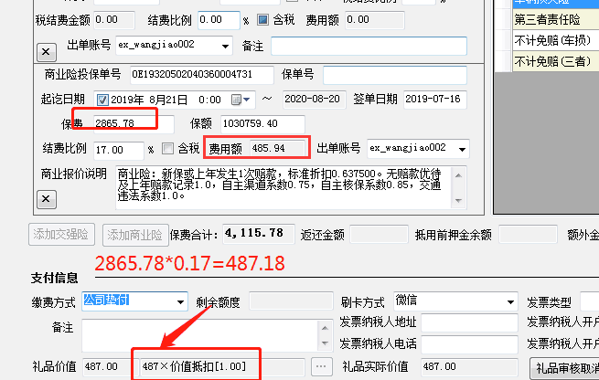The width and height of the screenshot is (599, 380).
Task: Click the 费用额 485.94 field
Action: click(277, 148)
